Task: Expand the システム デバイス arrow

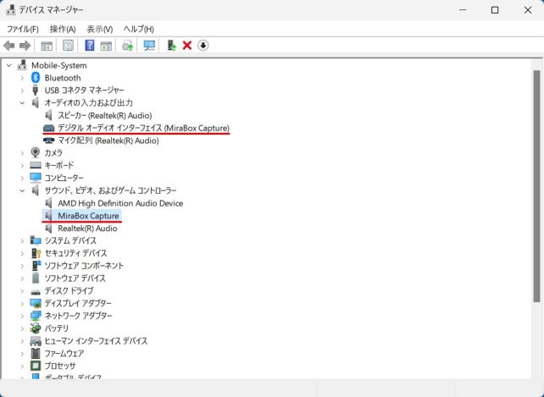Action: (x=23, y=240)
